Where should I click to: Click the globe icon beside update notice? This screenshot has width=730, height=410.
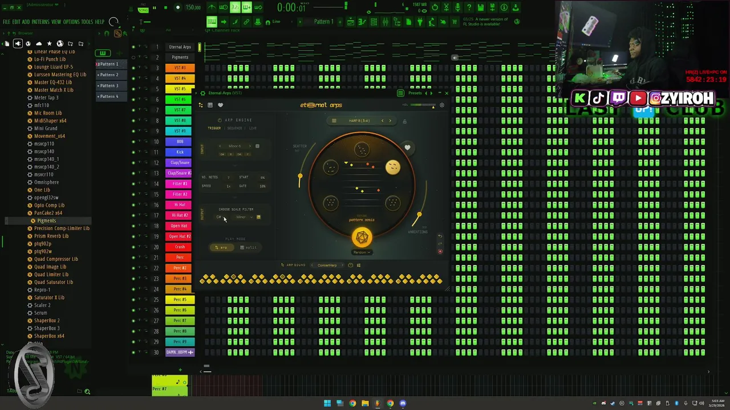(x=517, y=22)
